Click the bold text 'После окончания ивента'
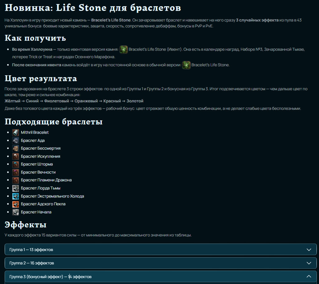 (37, 65)
